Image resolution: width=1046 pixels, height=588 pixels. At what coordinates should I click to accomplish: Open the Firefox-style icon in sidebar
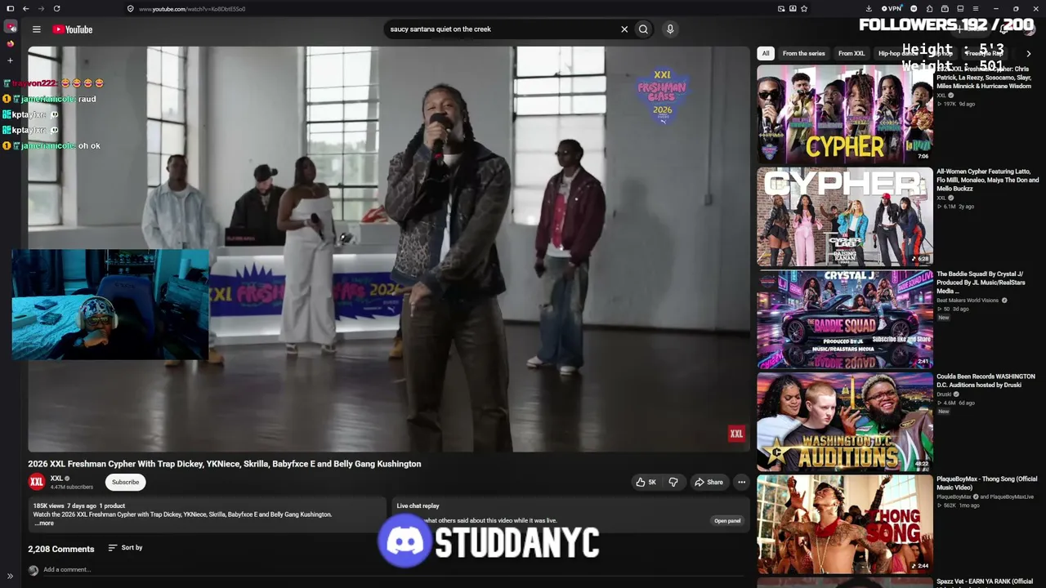(10, 43)
